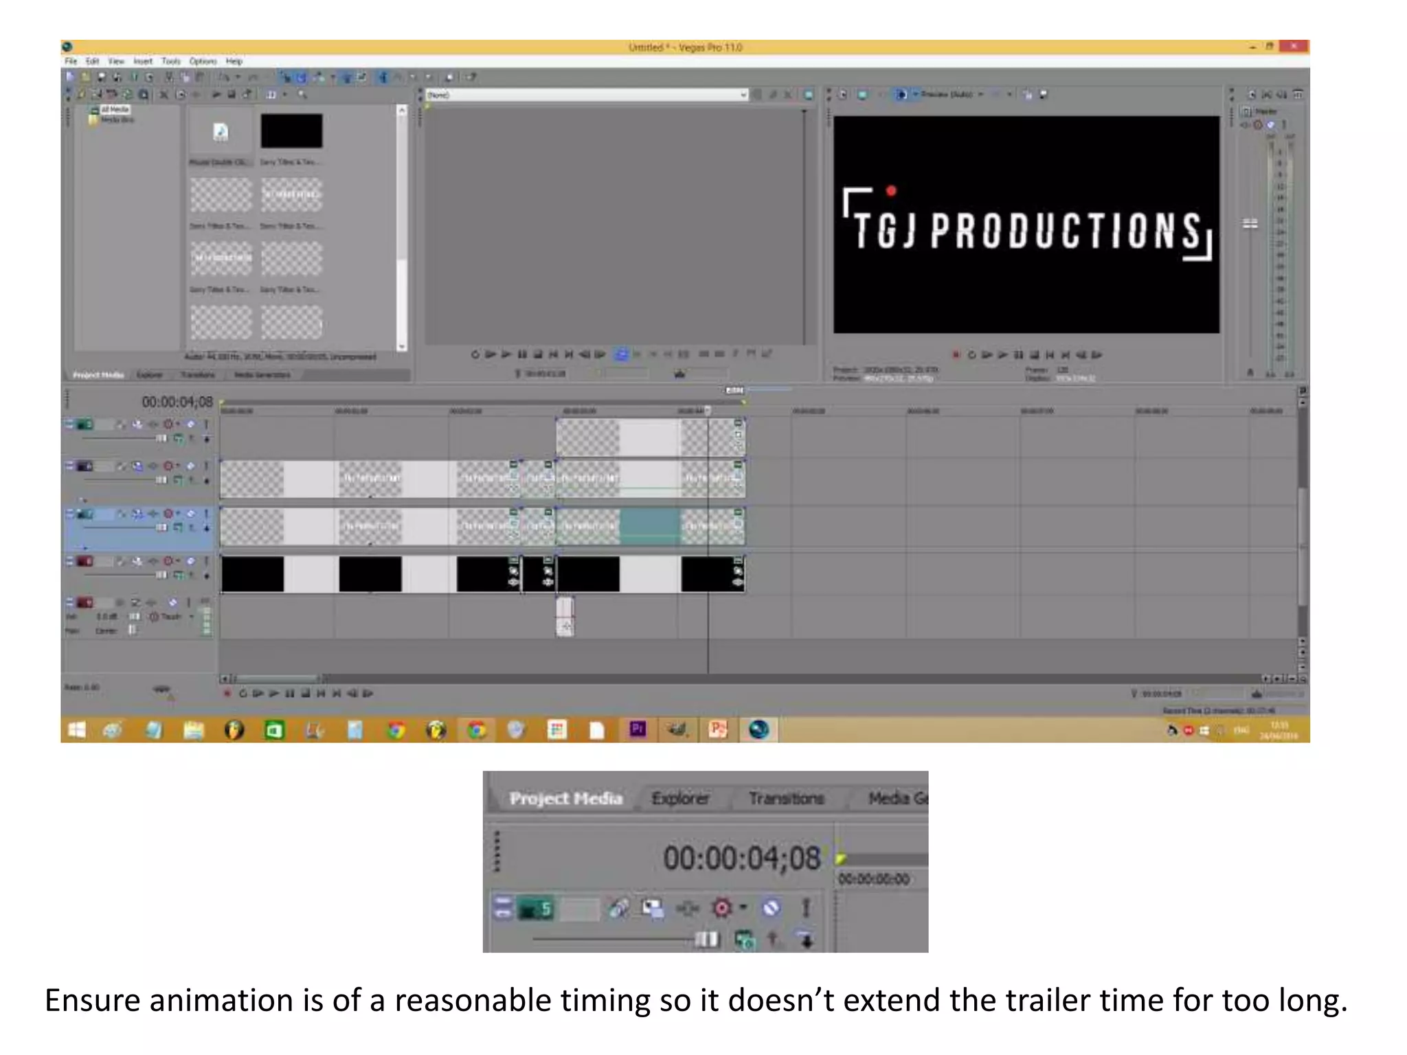Copy snapshot to clipboard in video preview toolbar
This screenshot has width=1407, height=1055.
coord(1028,95)
